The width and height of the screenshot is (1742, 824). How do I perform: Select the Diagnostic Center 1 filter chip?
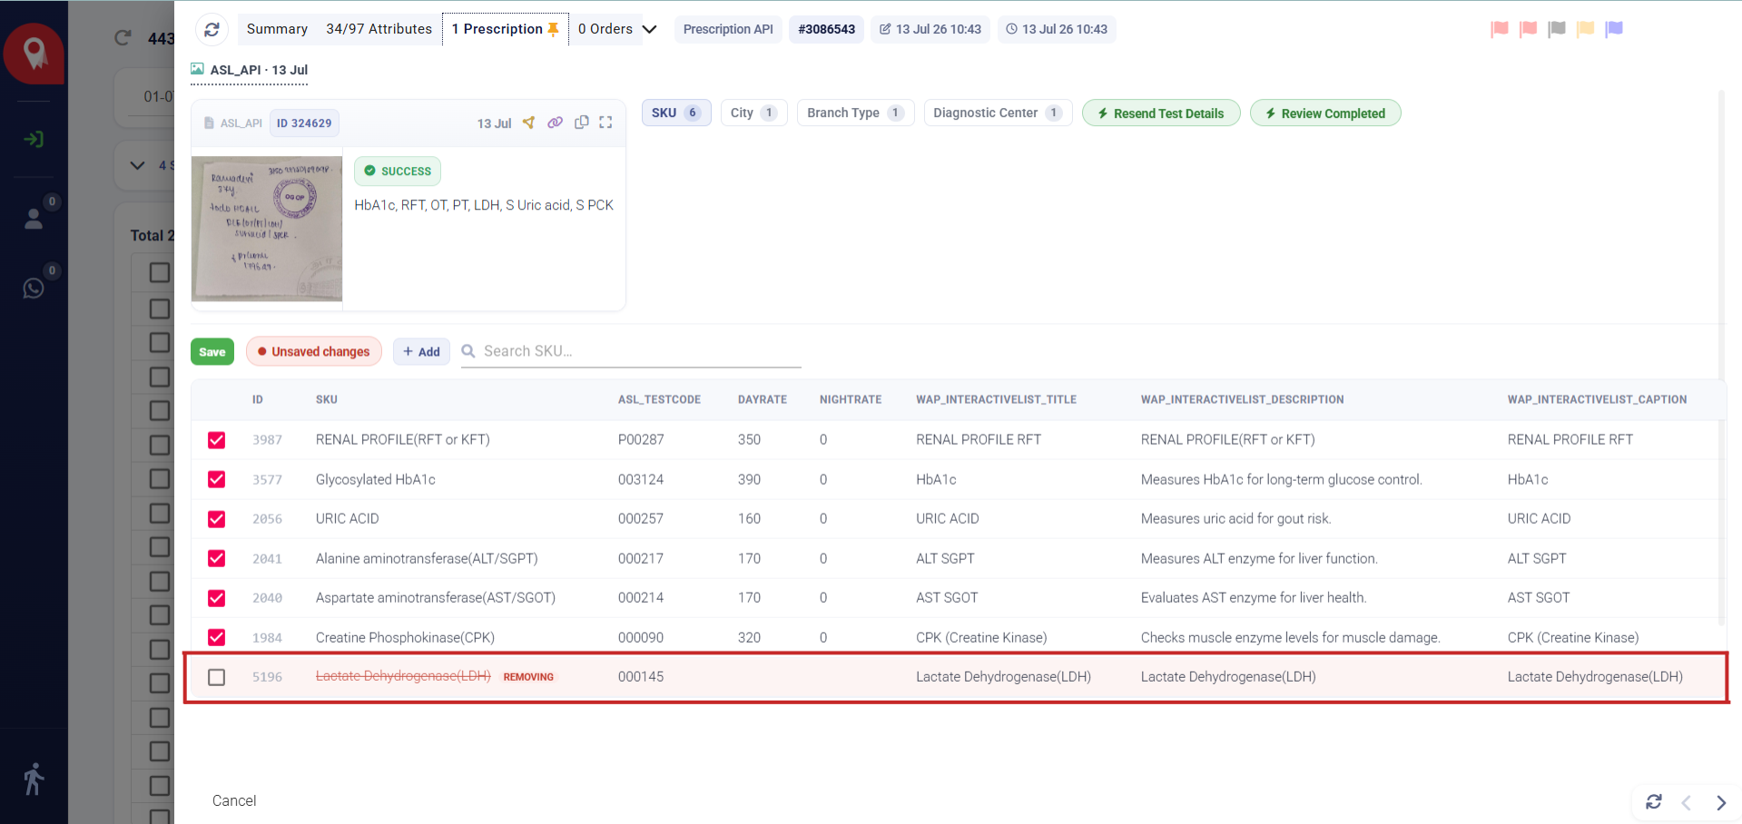point(999,113)
